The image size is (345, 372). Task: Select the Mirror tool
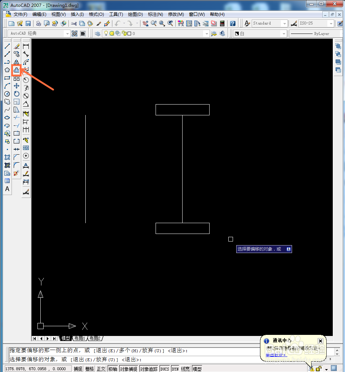(17, 62)
